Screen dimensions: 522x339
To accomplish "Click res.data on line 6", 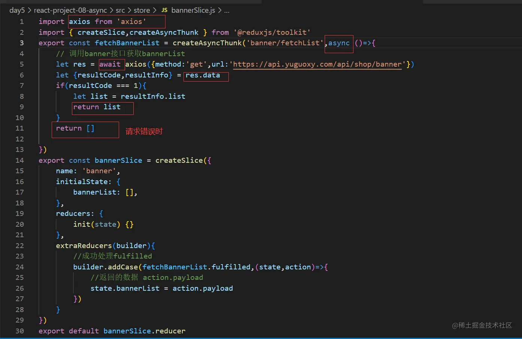I will (x=203, y=75).
